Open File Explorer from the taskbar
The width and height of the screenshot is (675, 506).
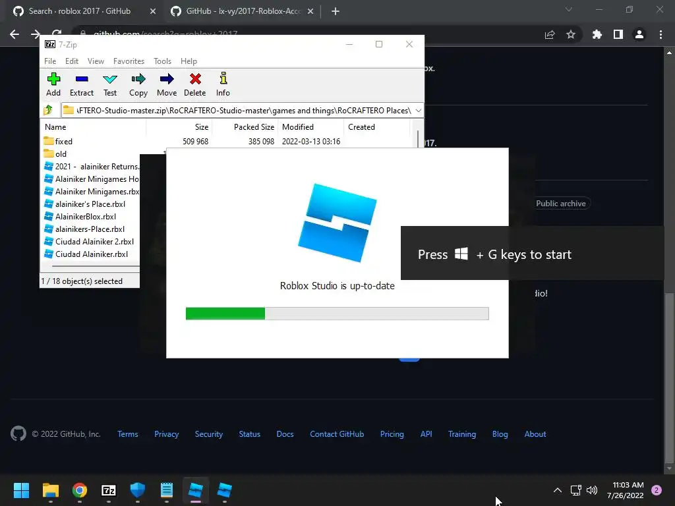pyautogui.click(x=50, y=490)
